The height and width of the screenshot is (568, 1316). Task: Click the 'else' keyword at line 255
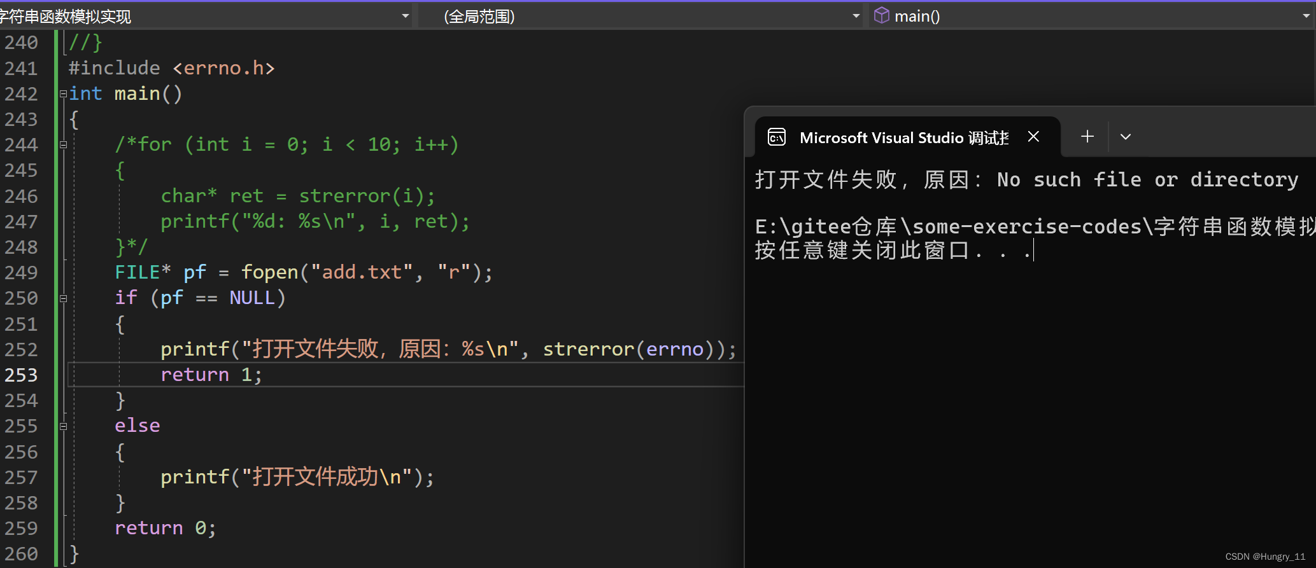point(138,426)
